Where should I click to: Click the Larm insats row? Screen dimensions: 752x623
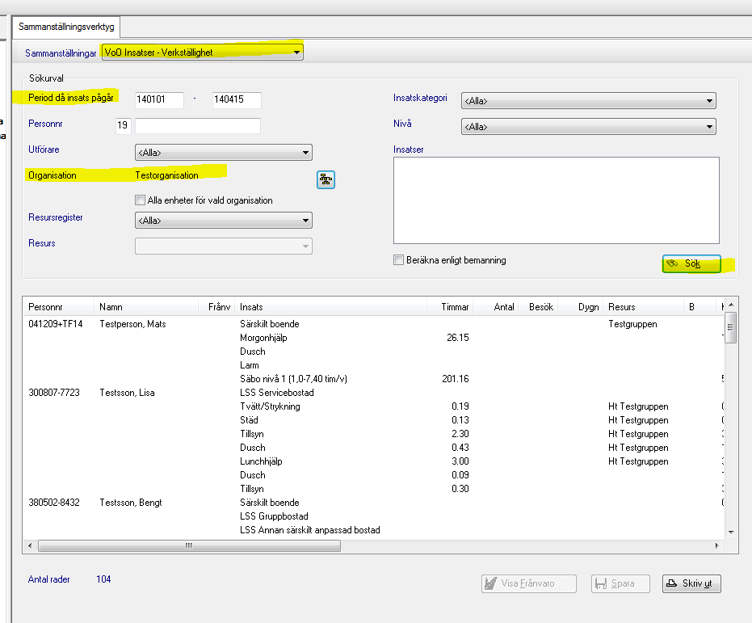(374, 365)
